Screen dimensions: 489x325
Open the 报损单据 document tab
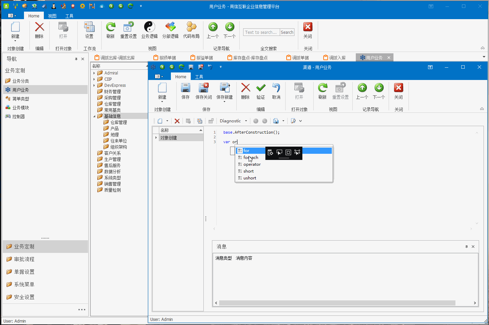[164, 58]
